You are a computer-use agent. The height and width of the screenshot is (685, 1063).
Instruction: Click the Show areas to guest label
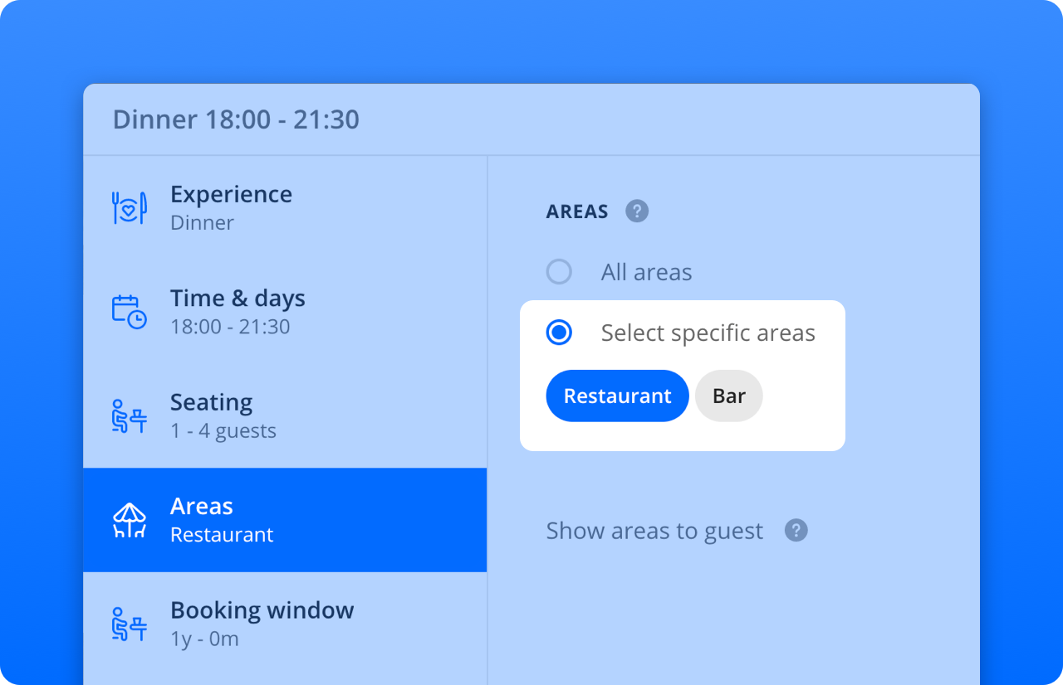[x=654, y=532]
